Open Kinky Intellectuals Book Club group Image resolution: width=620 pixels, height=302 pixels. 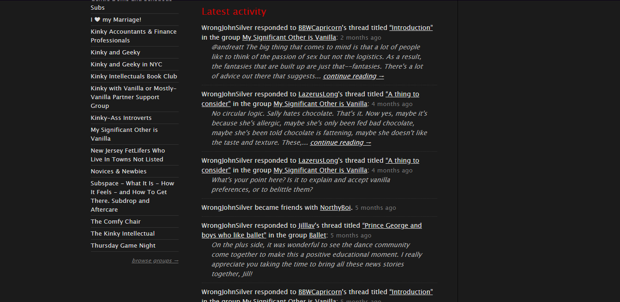[x=134, y=77]
